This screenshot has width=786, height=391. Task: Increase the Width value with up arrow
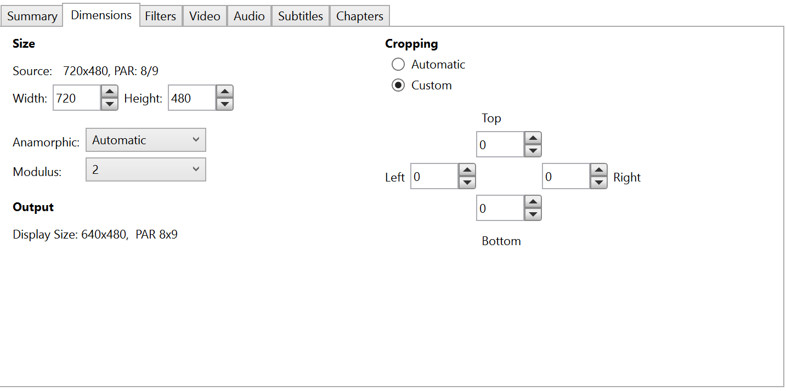[x=110, y=92]
